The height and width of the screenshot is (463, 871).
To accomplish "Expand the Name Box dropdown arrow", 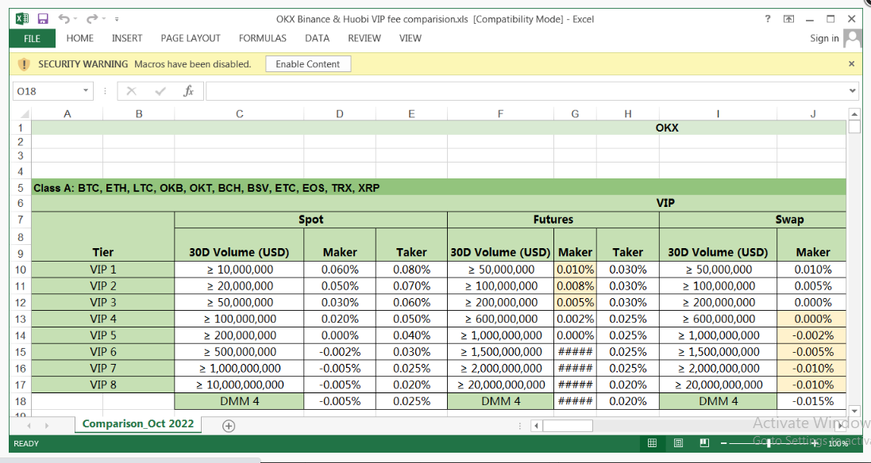I will pyautogui.click(x=86, y=90).
